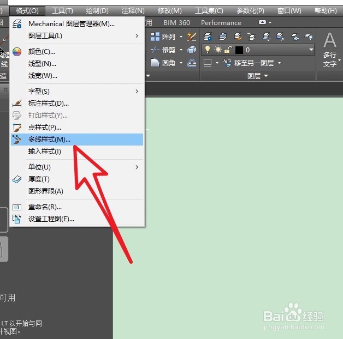Click the 标注样式(D) dimension style icon
Screen dimensions: 343x339
17,103
